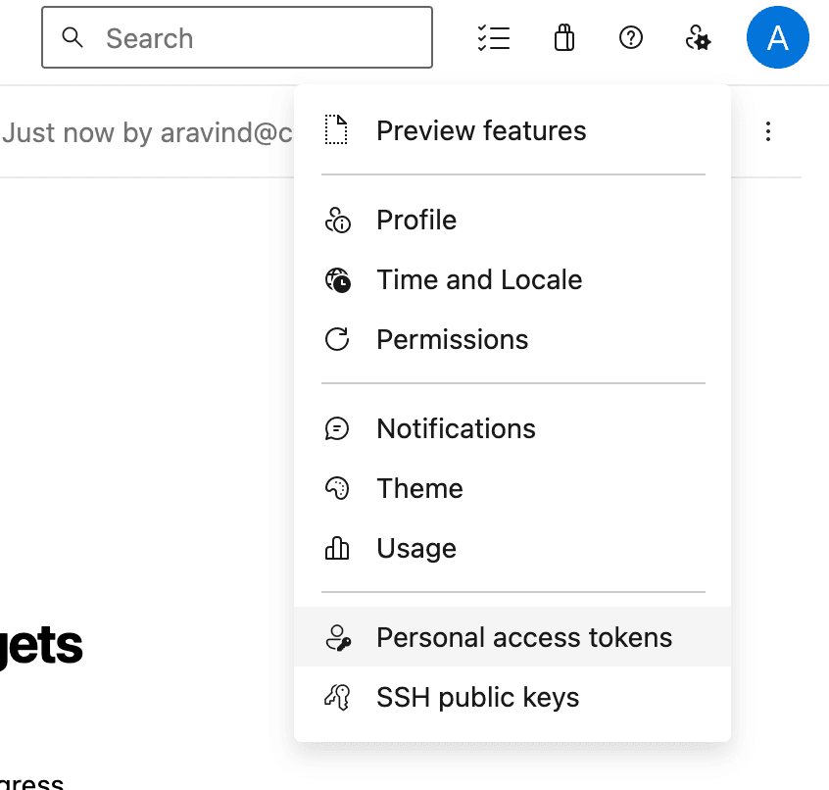
Task: Click the SSH public keys icon
Action: 337,698
